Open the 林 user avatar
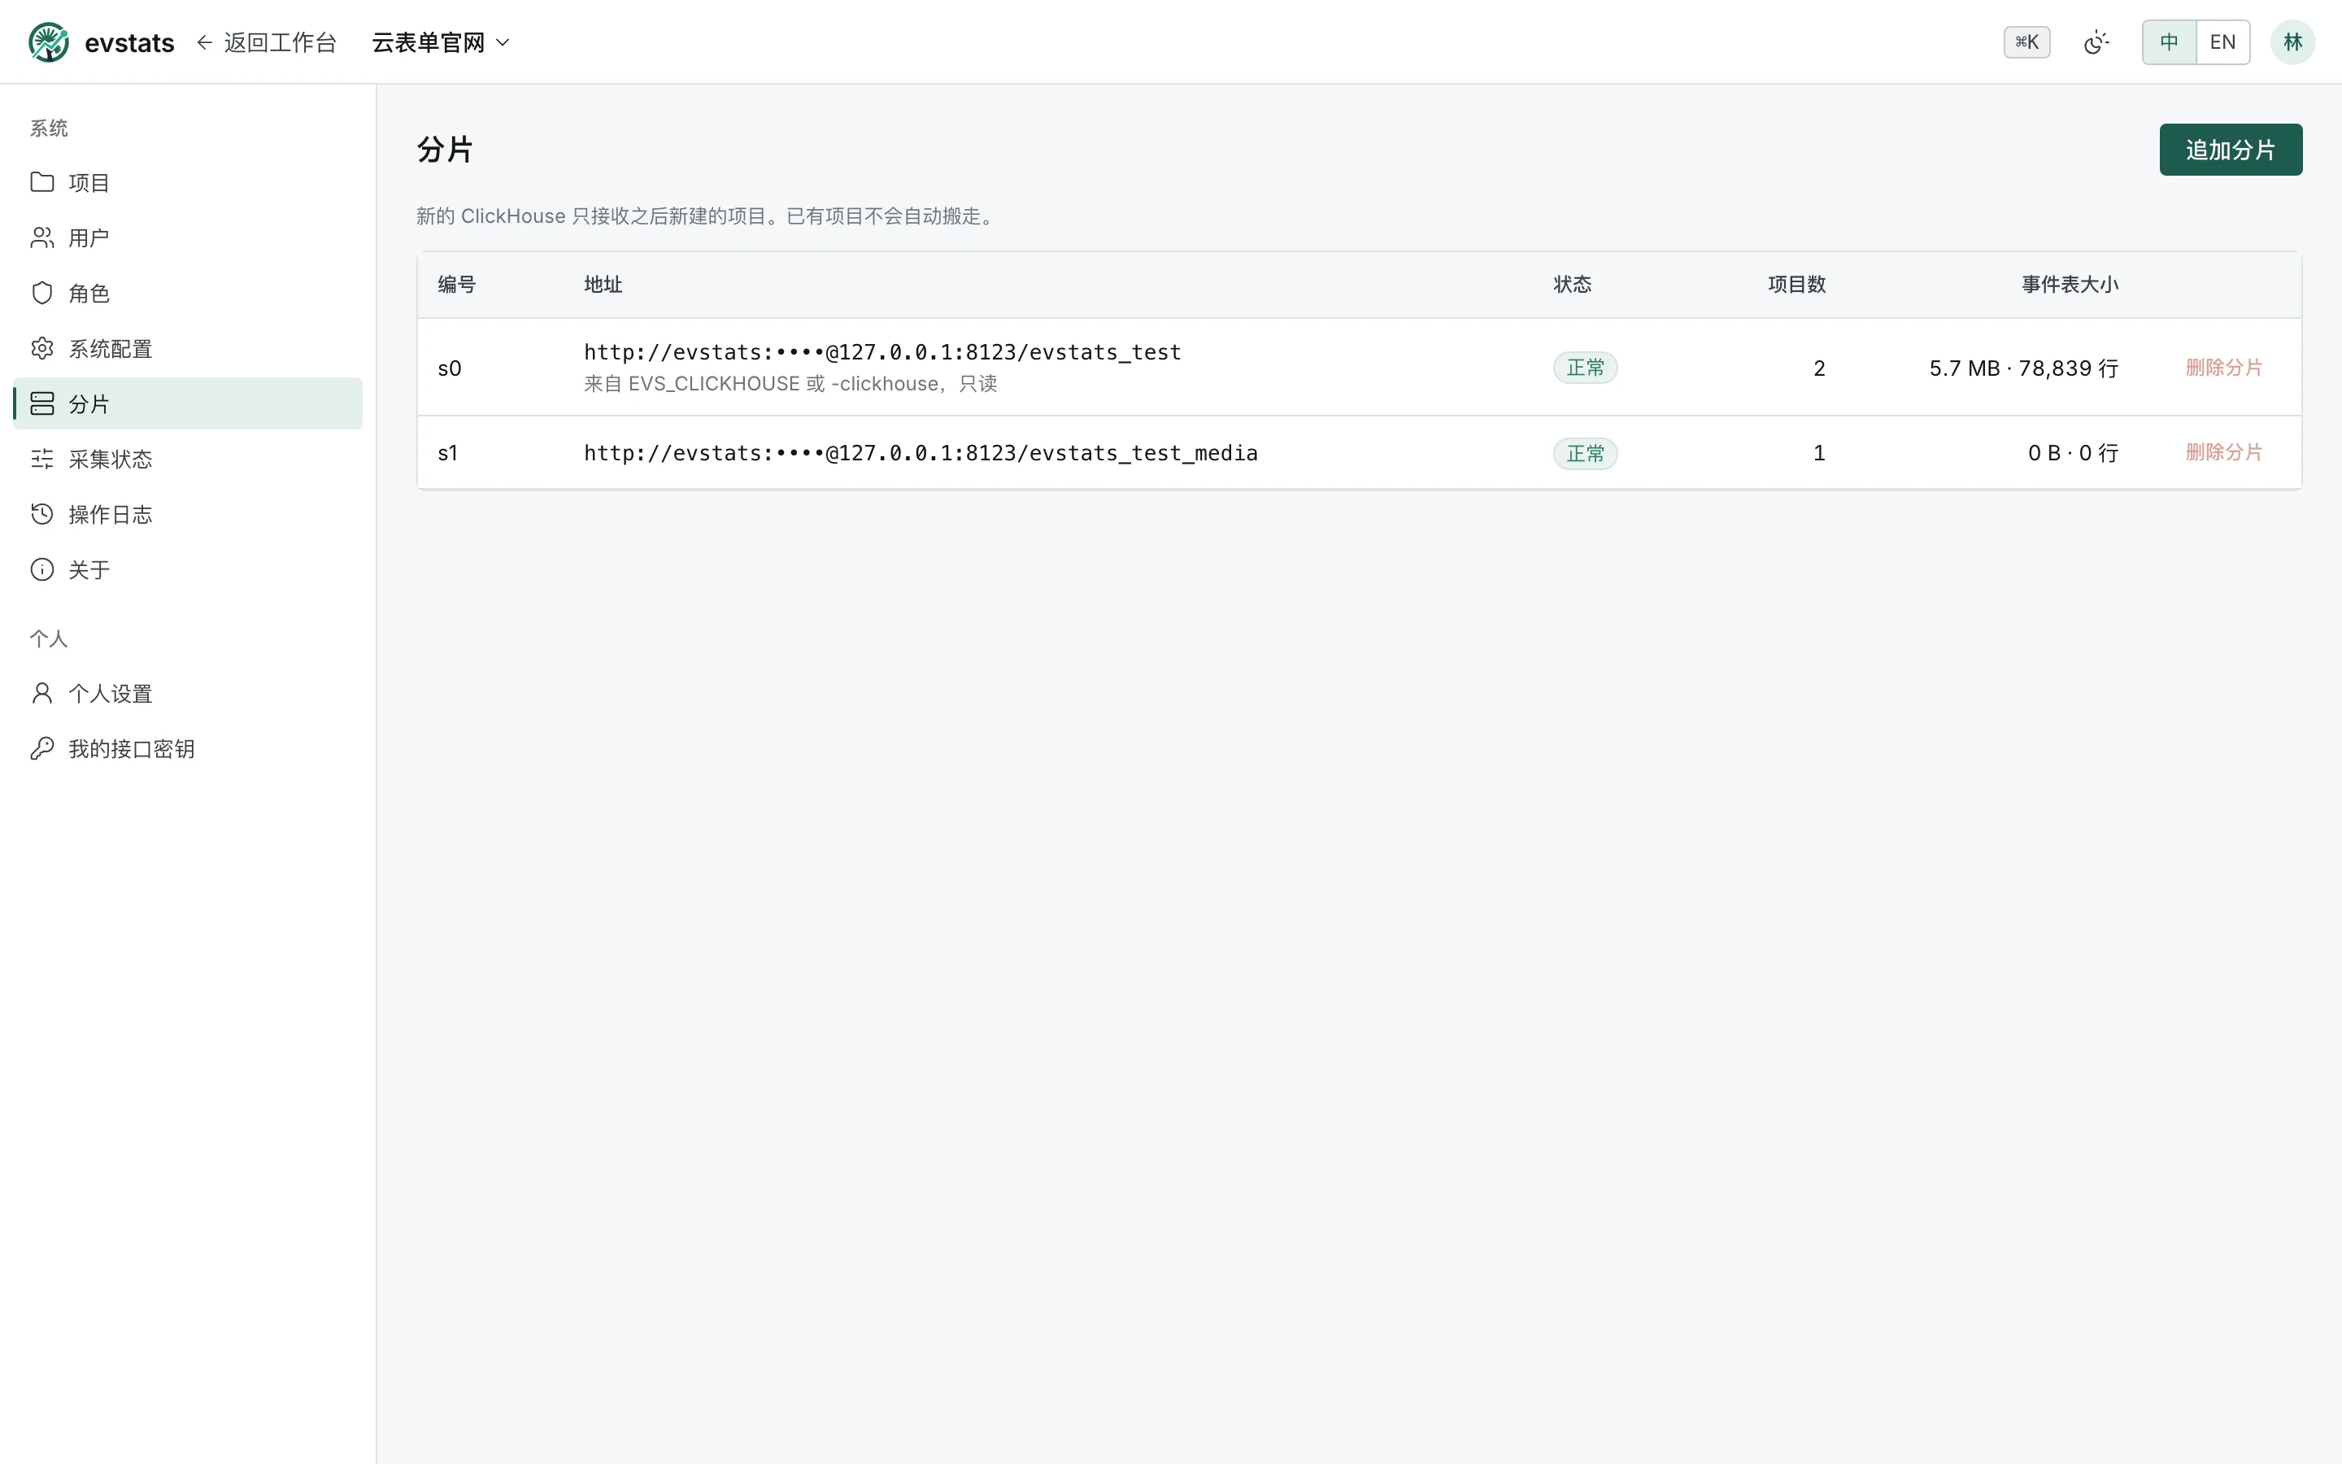Viewport: 2342px width, 1464px height. point(2292,42)
